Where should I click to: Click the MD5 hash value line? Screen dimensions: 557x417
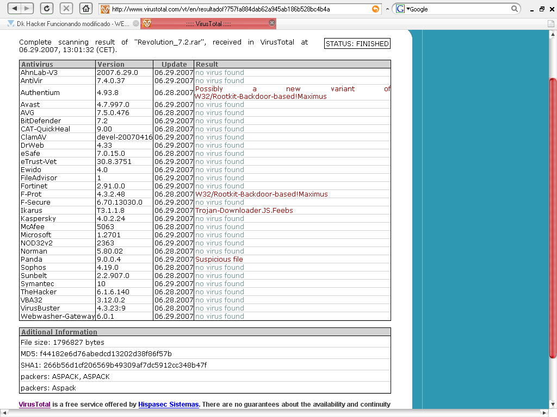point(96,353)
